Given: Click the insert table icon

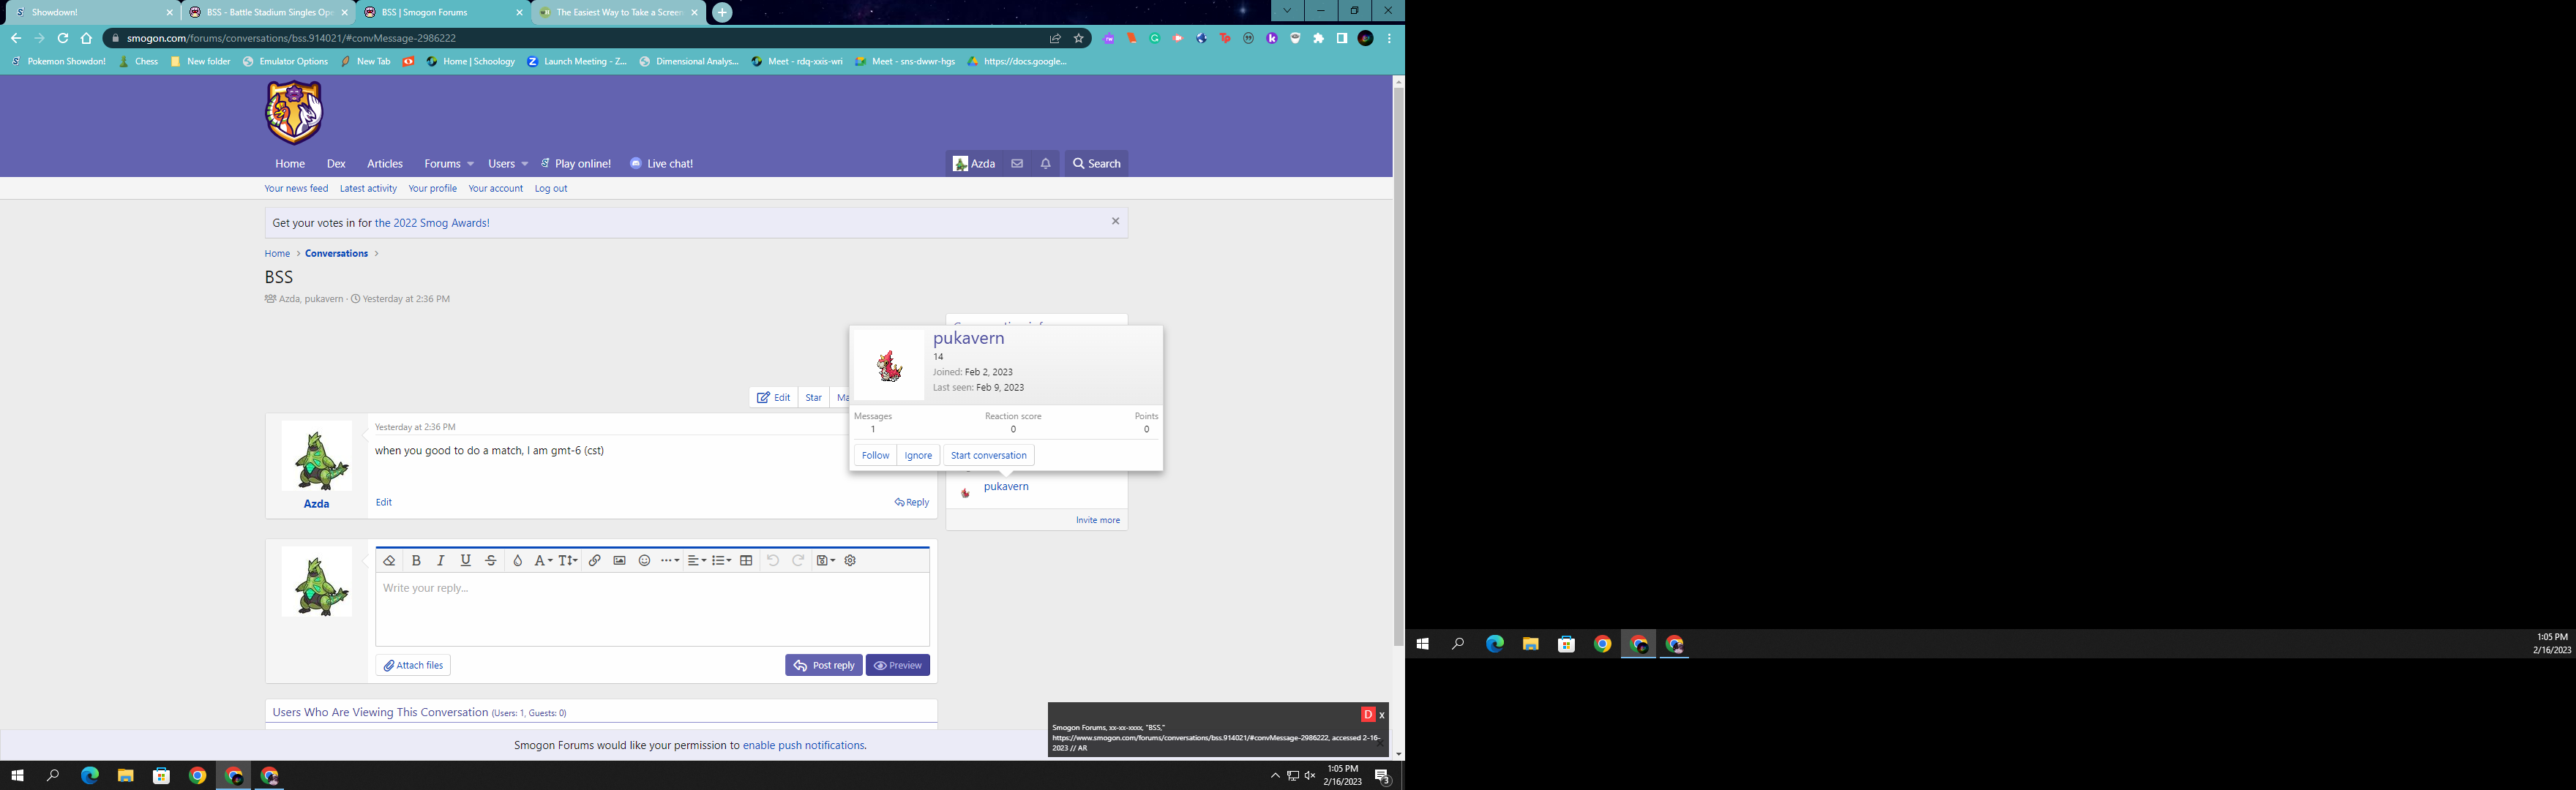Looking at the screenshot, I should point(746,561).
